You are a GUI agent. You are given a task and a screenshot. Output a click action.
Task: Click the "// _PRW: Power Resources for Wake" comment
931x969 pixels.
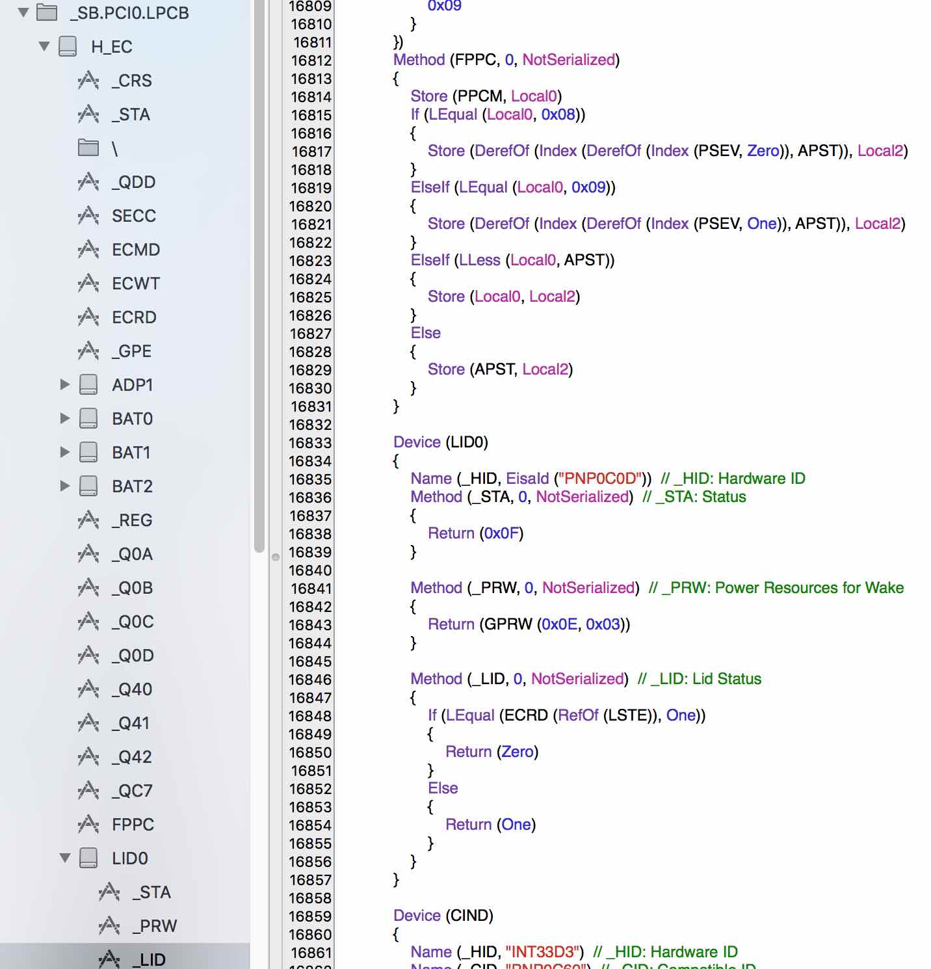(776, 588)
